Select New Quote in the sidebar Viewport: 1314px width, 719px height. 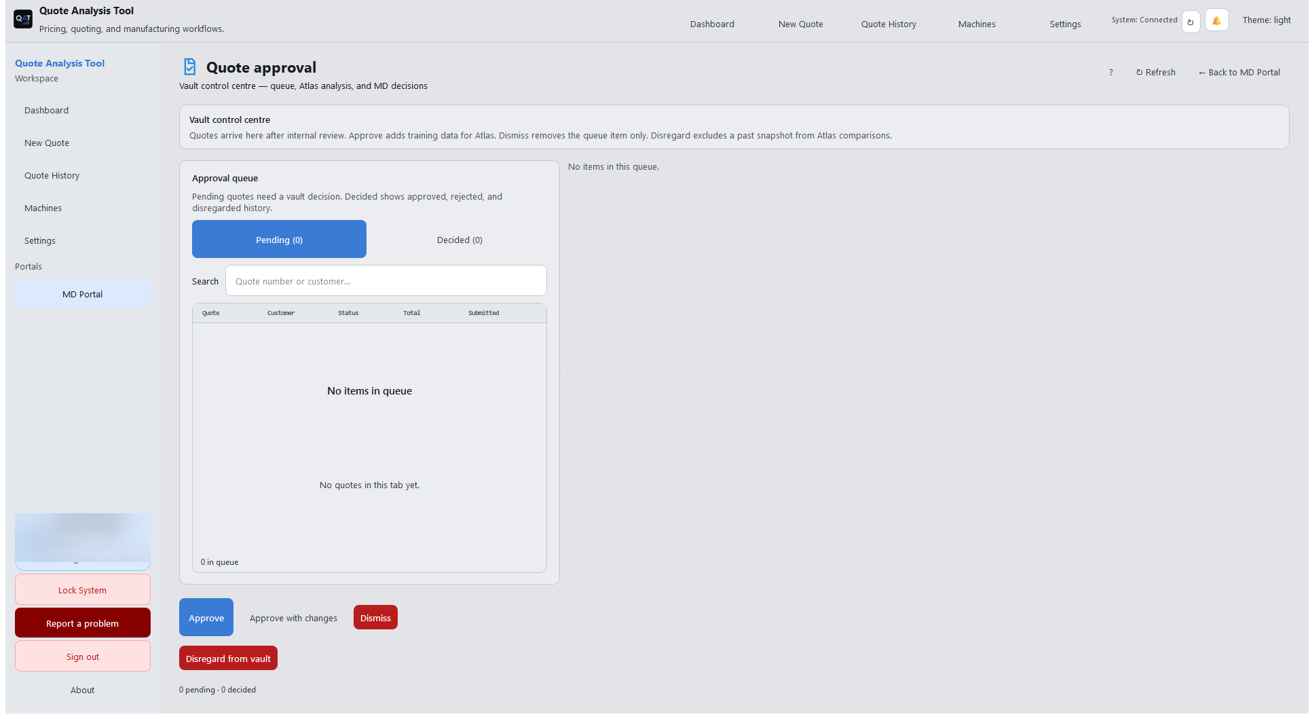(82, 143)
